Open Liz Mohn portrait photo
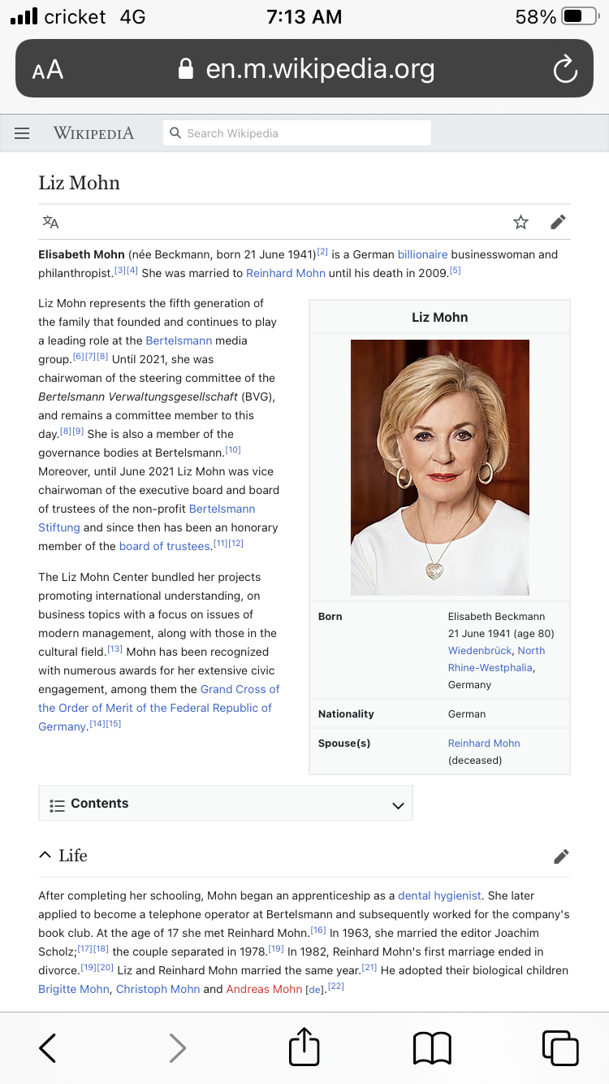The image size is (609, 1084). (x=440, y=467)
